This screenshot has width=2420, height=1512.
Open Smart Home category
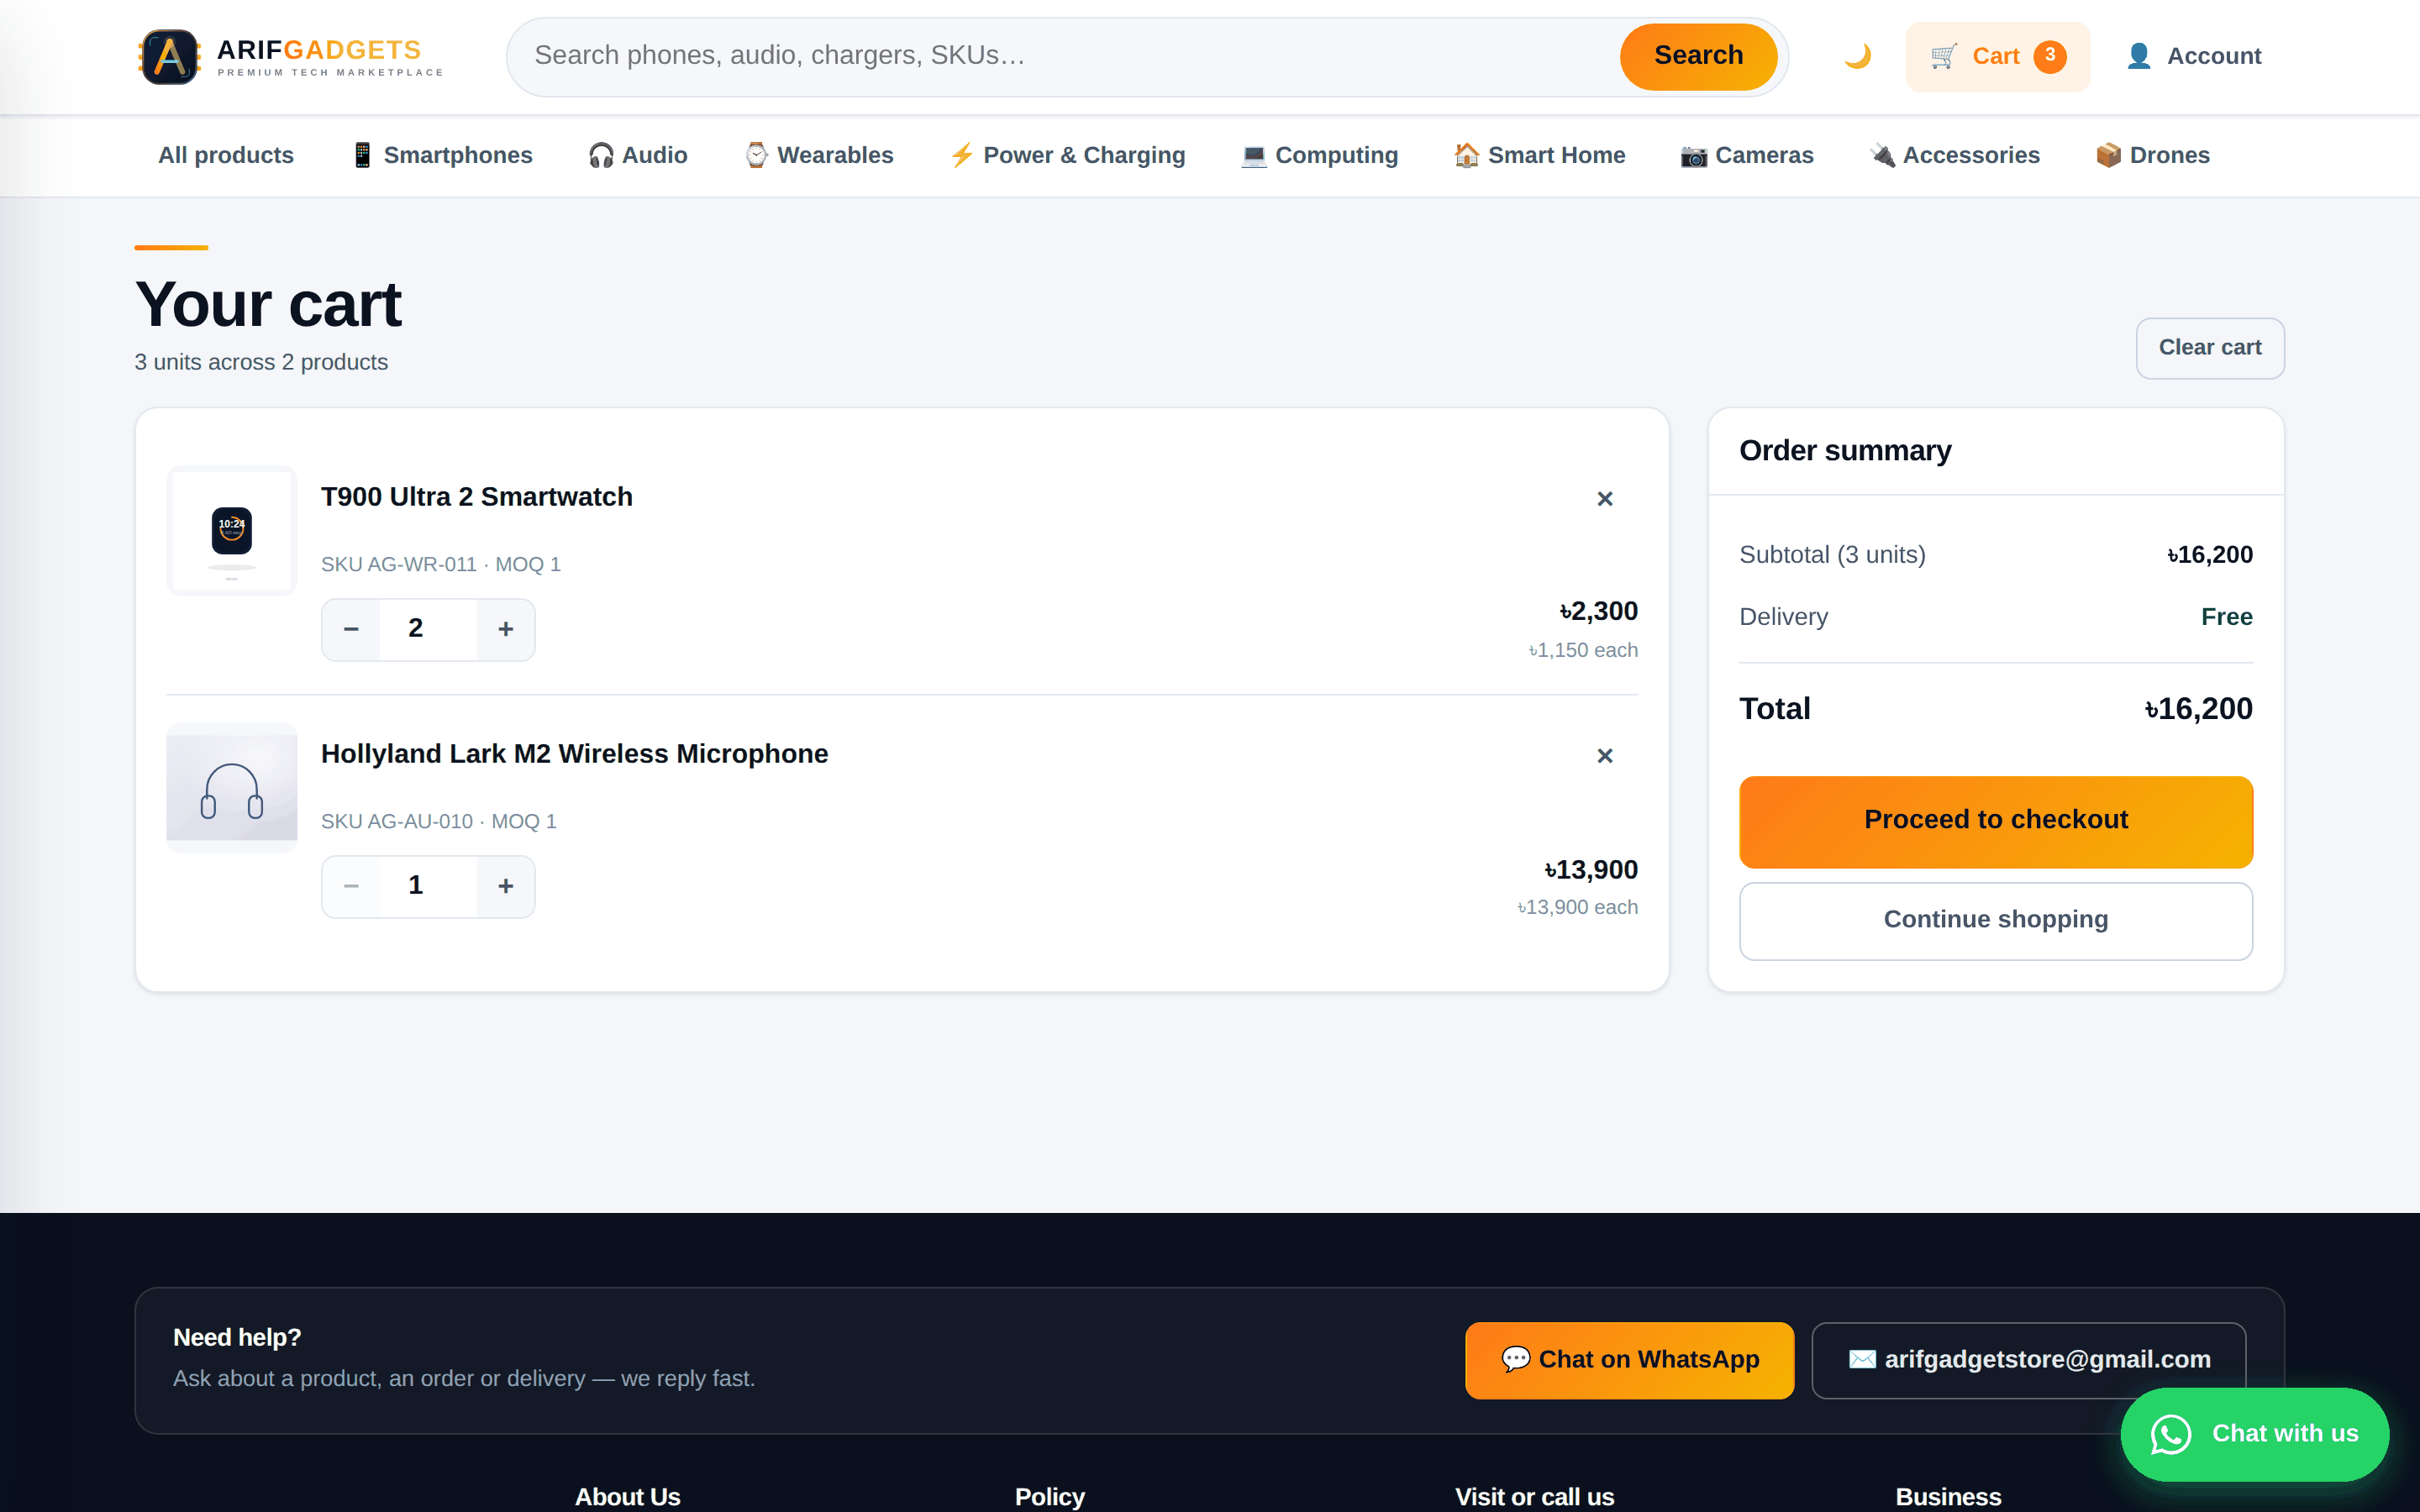pyautogui.click(x=1540, y=155)
